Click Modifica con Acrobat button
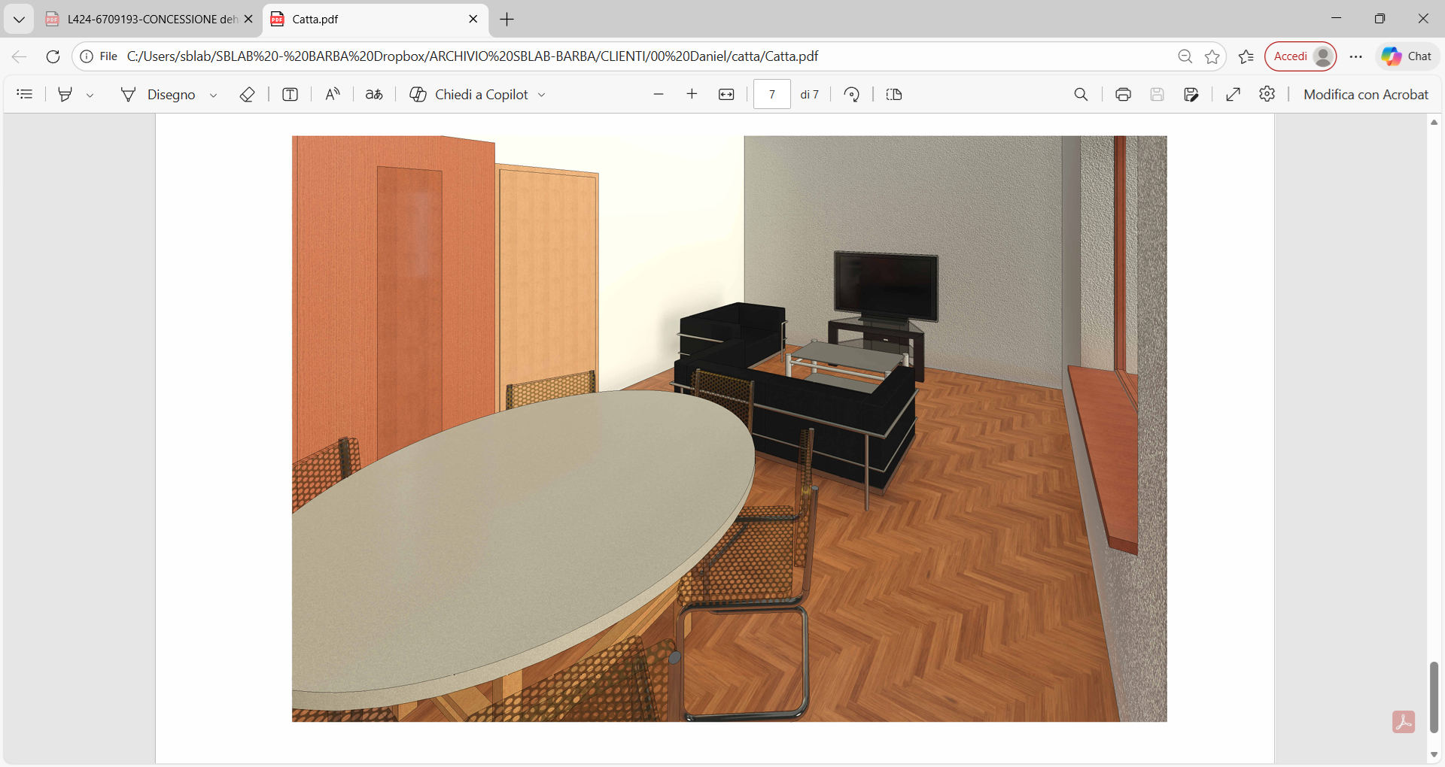This screenshot has height=767, width=1445. [x=1365, y=95]
